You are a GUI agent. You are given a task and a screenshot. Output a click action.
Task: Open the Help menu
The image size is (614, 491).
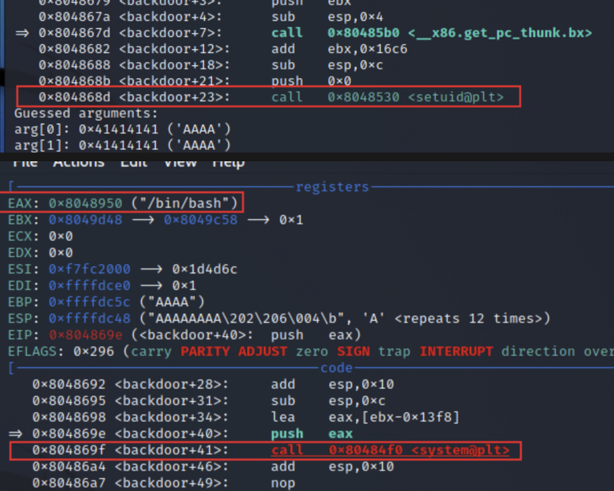pos(228,163)
